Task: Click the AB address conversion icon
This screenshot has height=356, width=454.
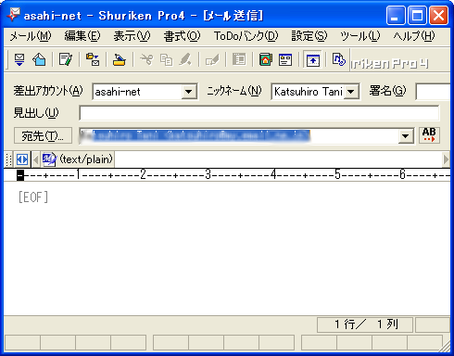Action: 429,135
